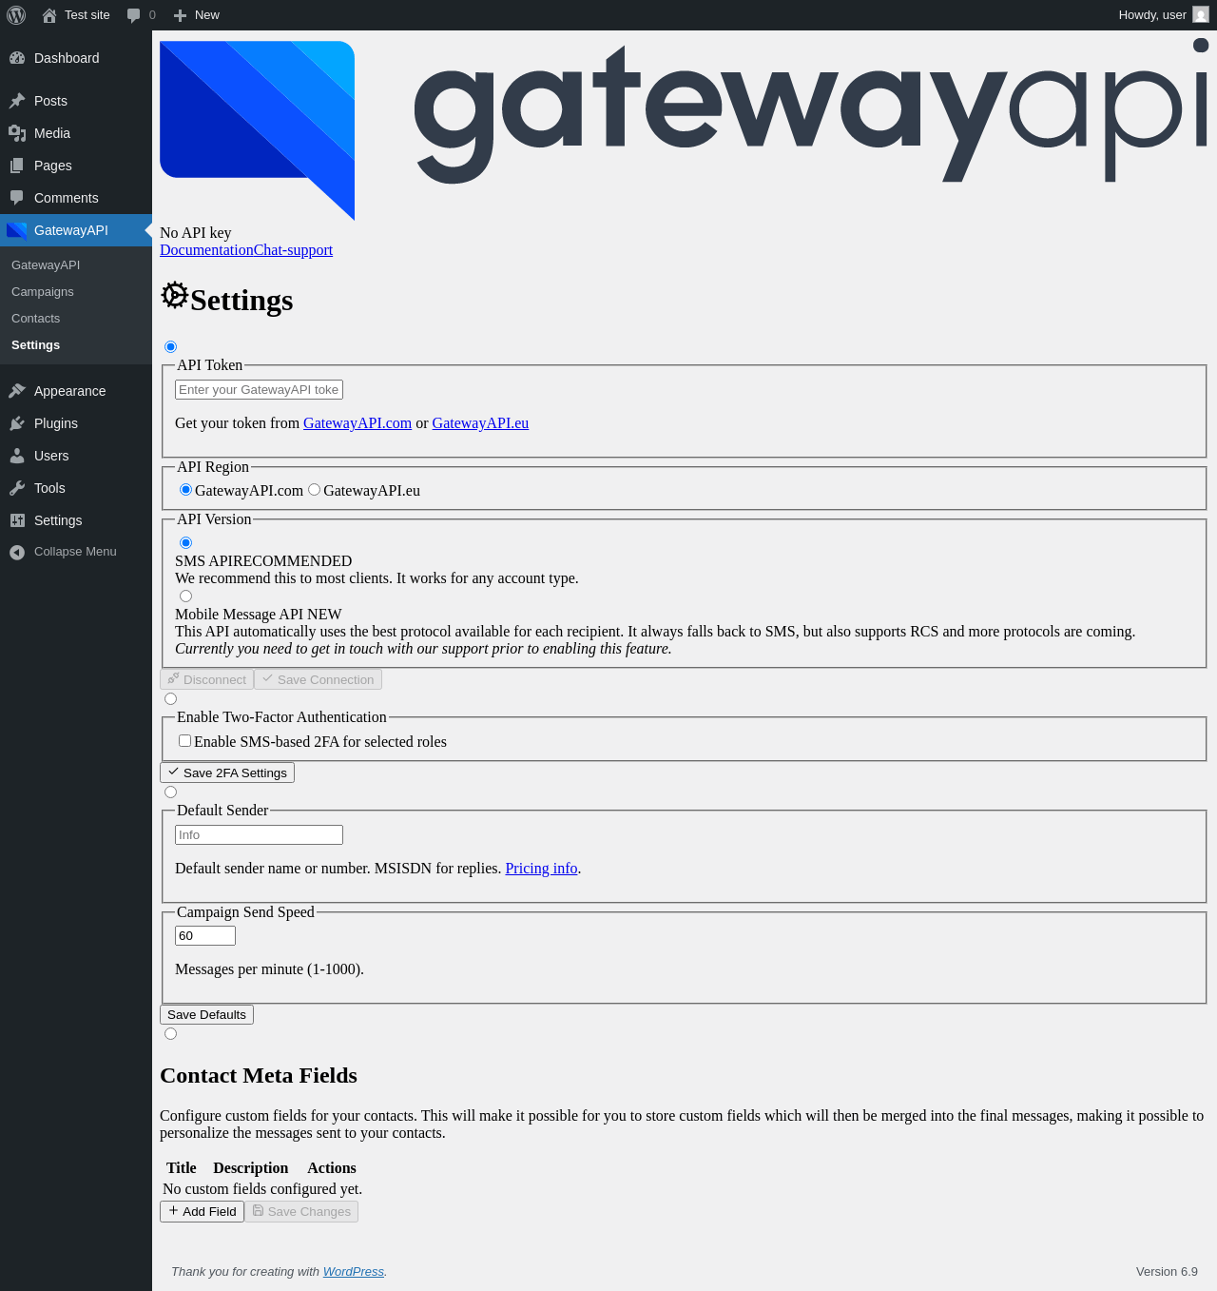The width and height of the screenshot is (1217, 1291).
Task: Focus the API token input field
Action: [259, 390]
